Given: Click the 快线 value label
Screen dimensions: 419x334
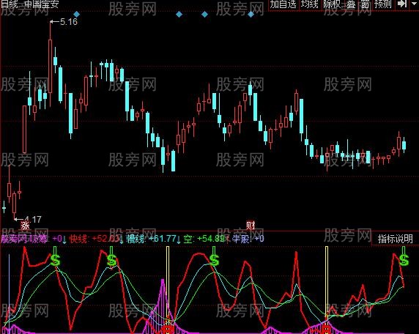Looking at the screenshot, I should [x=94, y=239].
